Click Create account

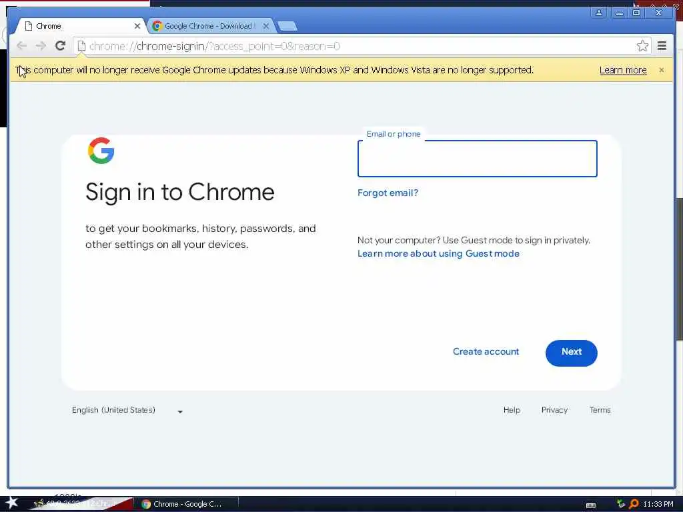pyautogui.click(x=486, y=352)
